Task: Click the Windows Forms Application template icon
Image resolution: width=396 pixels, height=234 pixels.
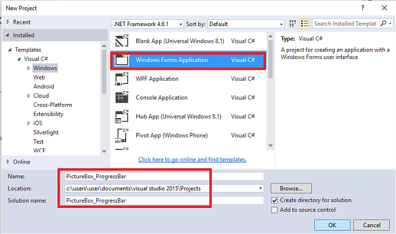Action: point(122,60)
